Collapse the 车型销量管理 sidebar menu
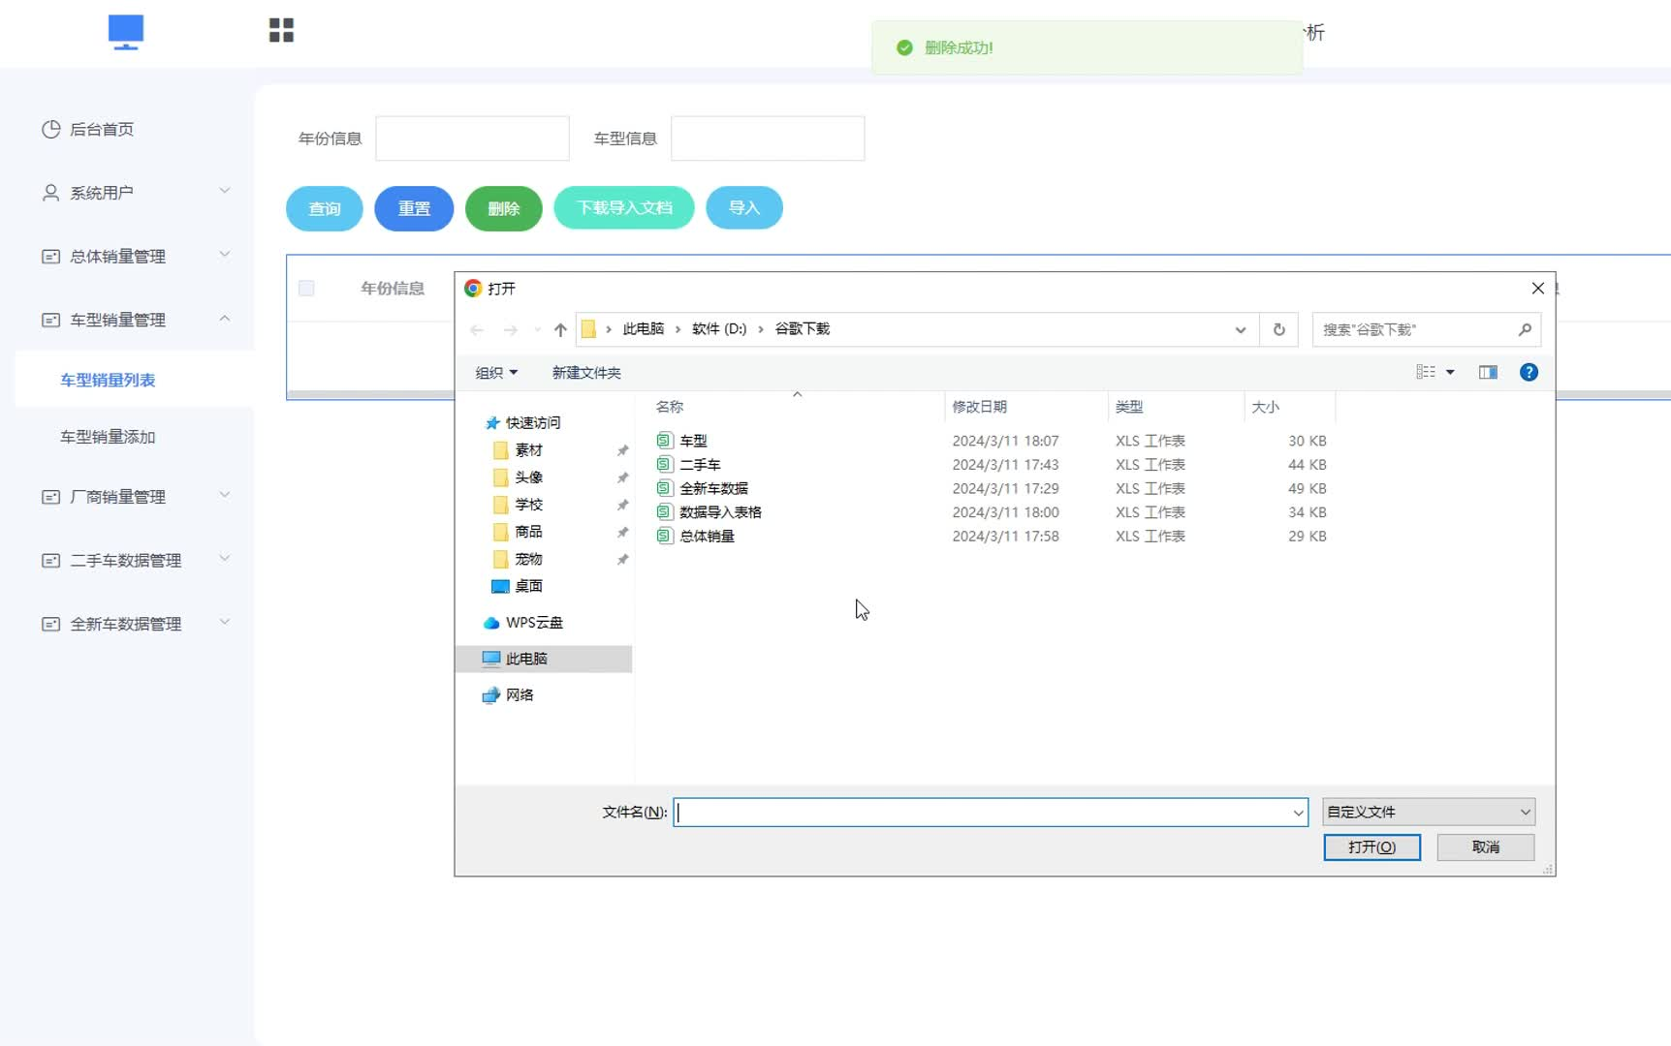Image resolution: width=1671 pixels, height=1046 pixels. click(x=136, y=319)
